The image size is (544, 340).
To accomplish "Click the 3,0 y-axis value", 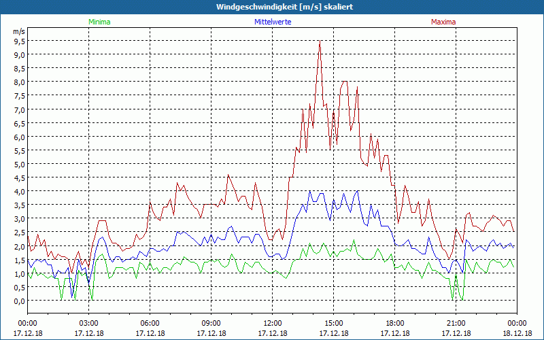I will coord(19,219).
